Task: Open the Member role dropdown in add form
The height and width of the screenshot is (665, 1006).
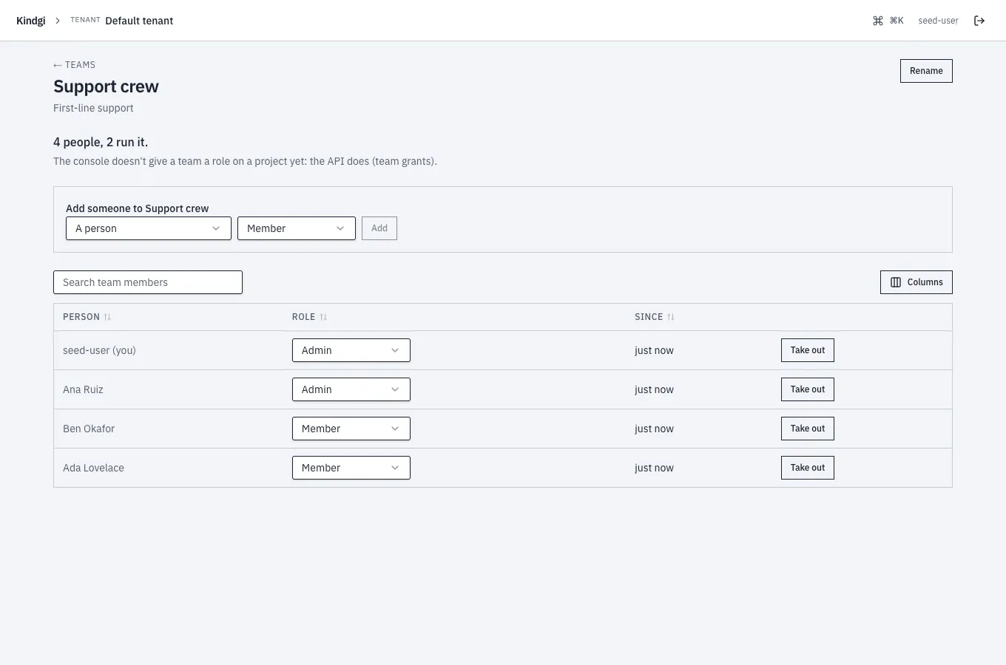Action: click(297, 228)
